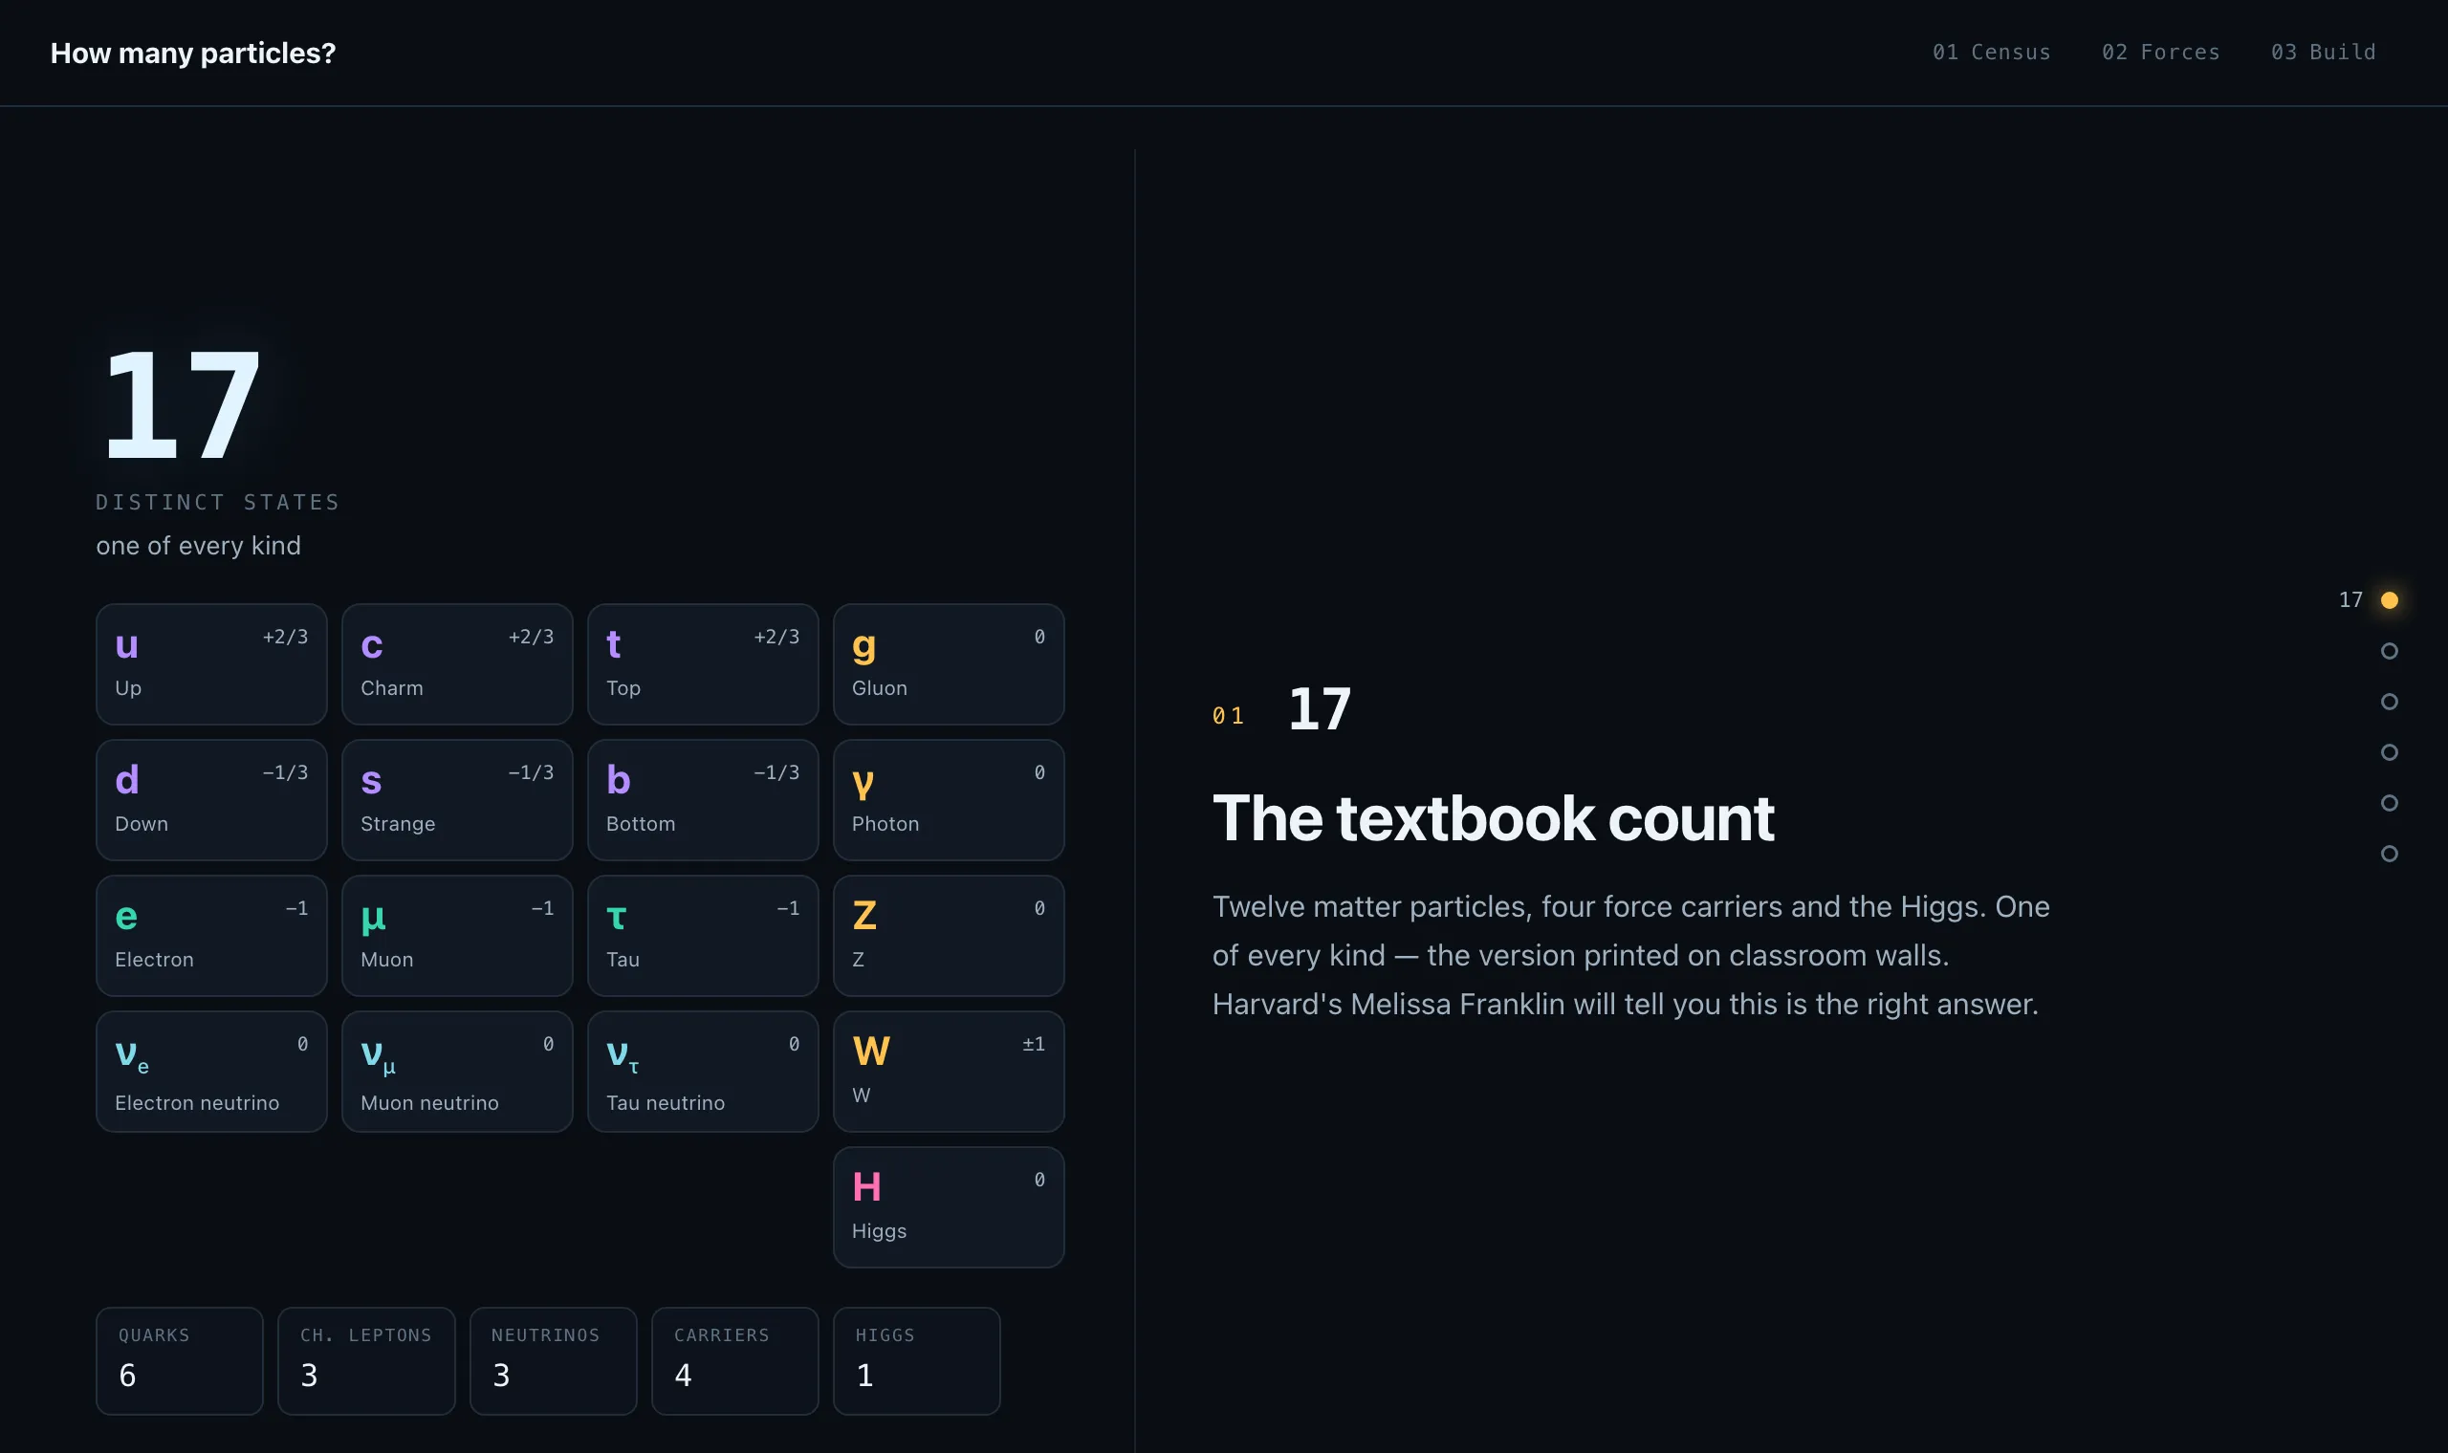Click the paragraph mentioning Melissa Franklin
The width and height of the screenshot is (2448, 1453).
click(x=1631, y=955)
